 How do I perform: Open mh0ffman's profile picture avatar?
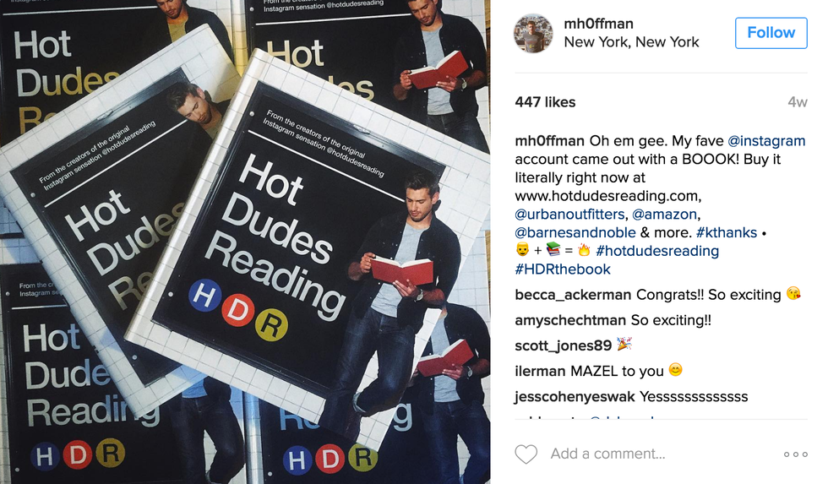click(533, 33)
